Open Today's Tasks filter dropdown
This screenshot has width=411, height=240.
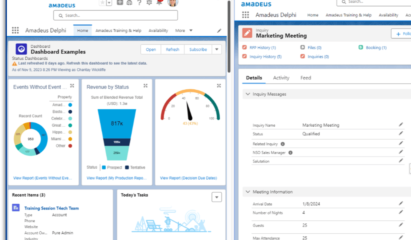217,197
